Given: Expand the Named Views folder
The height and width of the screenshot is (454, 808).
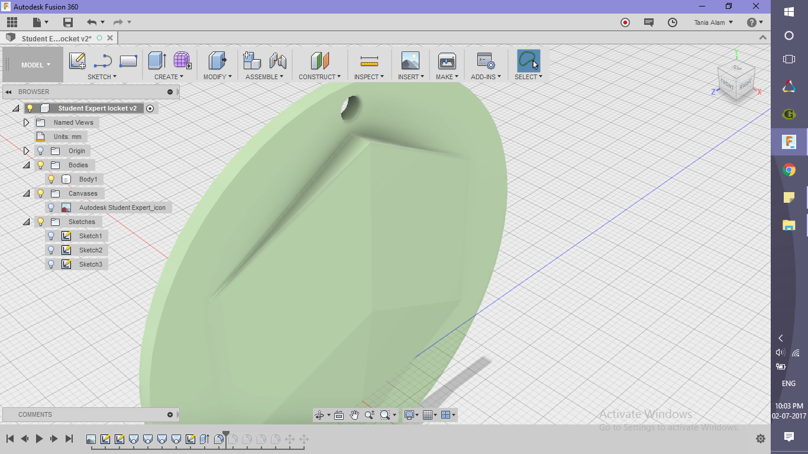Looking at the screenshot, I should click(x=26, y=122).
